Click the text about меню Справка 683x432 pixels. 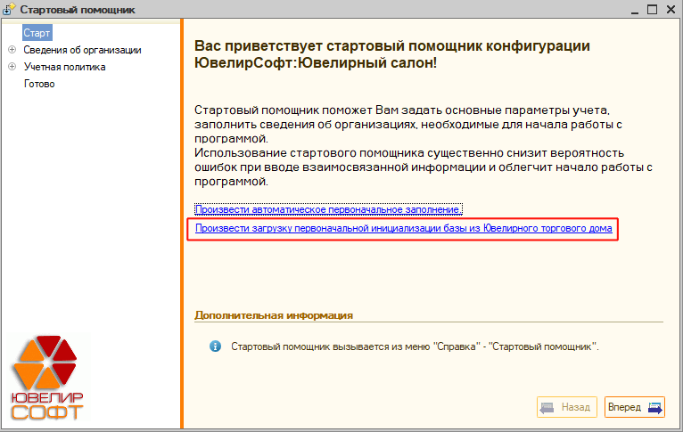pos(415,346)
